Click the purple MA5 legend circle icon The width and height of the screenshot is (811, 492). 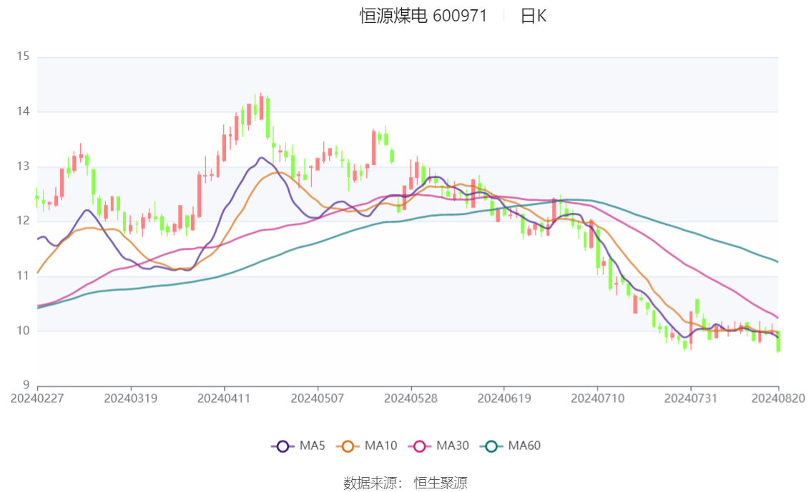284,446
